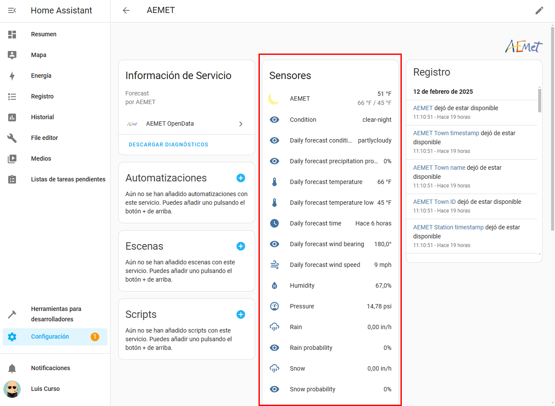The width and height of the screenshot is (555, 406).
Task: Open the Humidity sensor row
Action: (x=330, y=285)
